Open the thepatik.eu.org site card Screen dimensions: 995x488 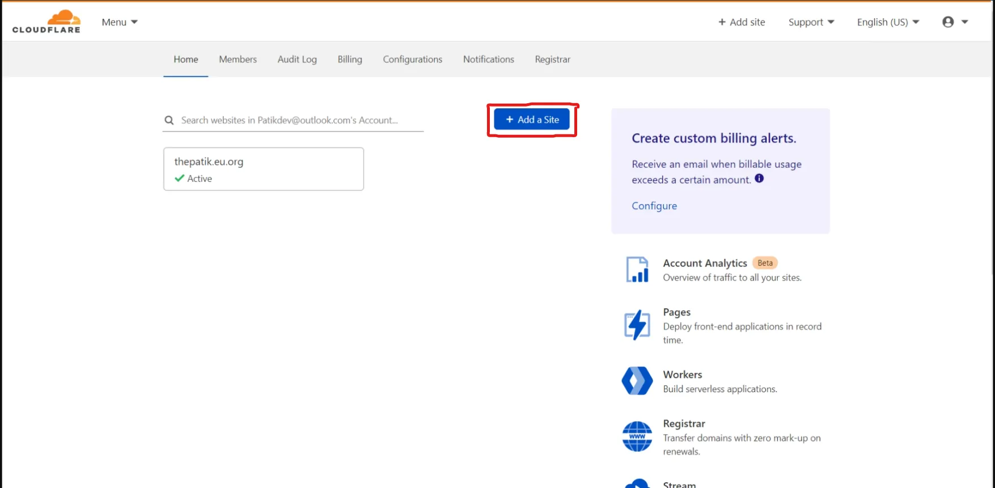tap(264, 169)
